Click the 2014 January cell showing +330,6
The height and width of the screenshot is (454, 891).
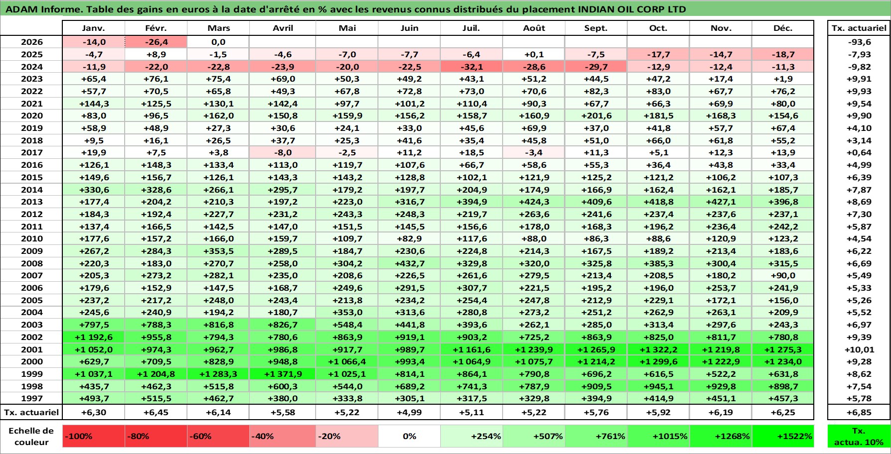click(94, 190)
